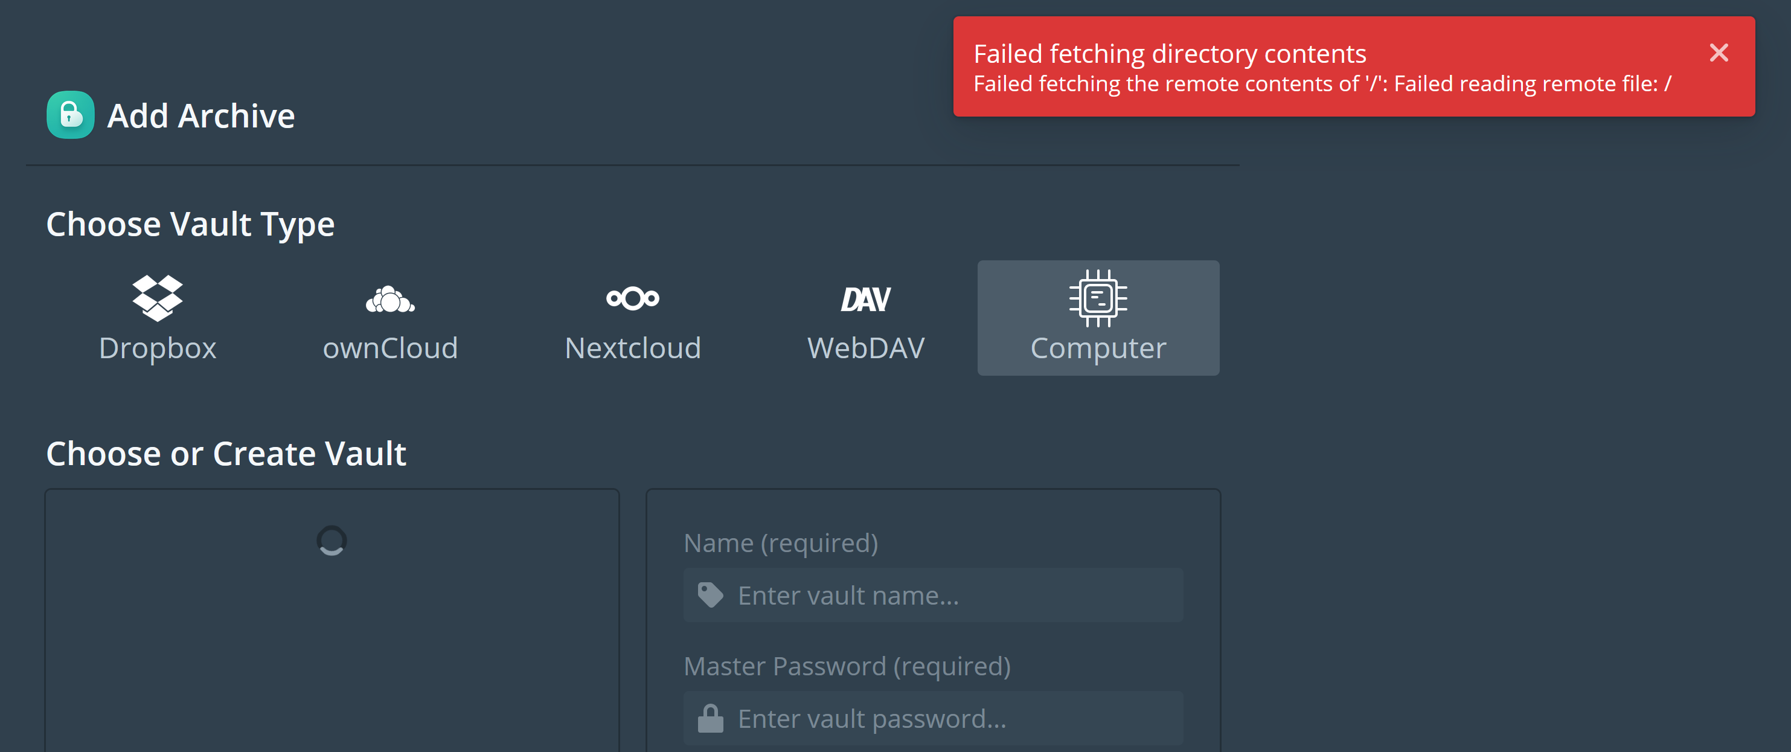This screenshot has height=752, width=1791.
Task: Click the Buttercup lock logo
Action: [x=70, y=115]
